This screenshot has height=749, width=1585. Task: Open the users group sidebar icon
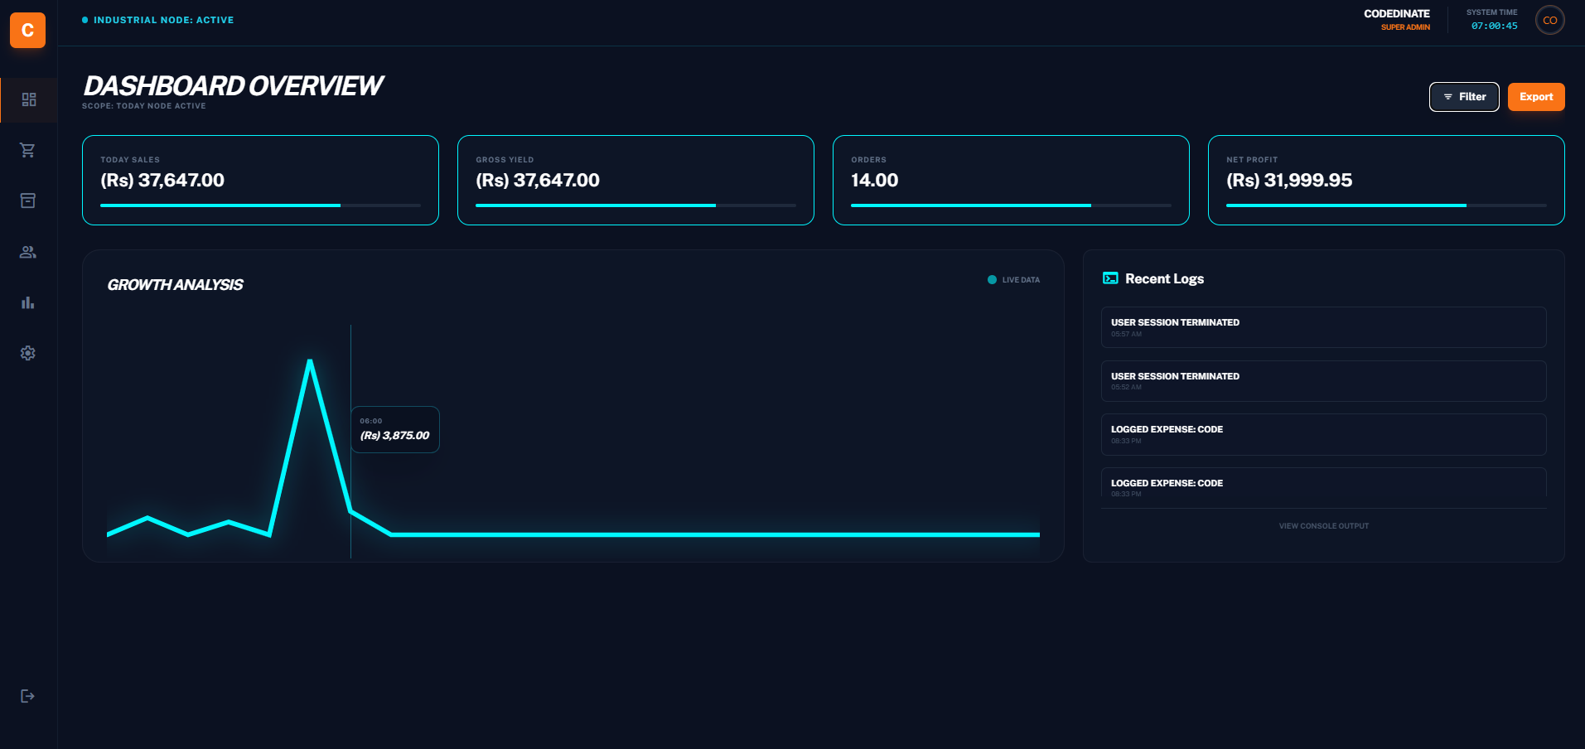coord(28,252)
